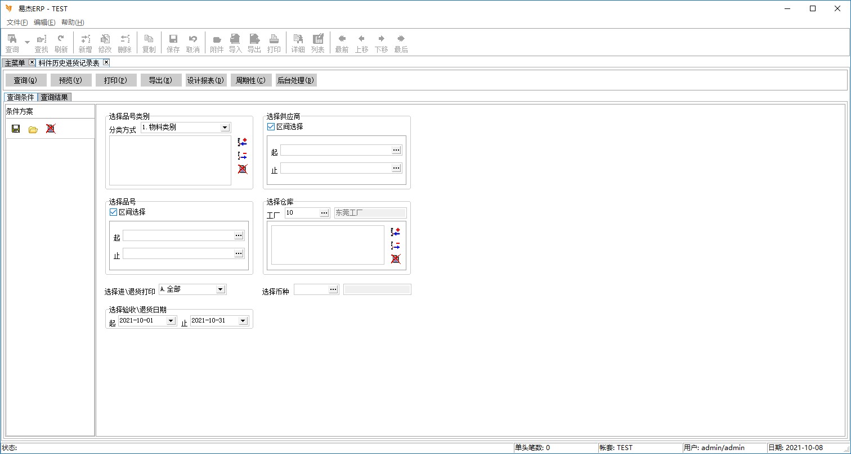851x454 pixels.
Task: Click the add-item icon beside the 品号类别 list
Action: point(243,142)
